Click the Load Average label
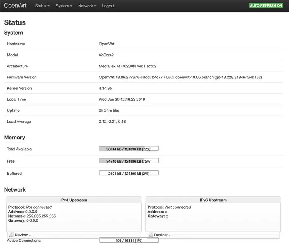 click(19, 122)
